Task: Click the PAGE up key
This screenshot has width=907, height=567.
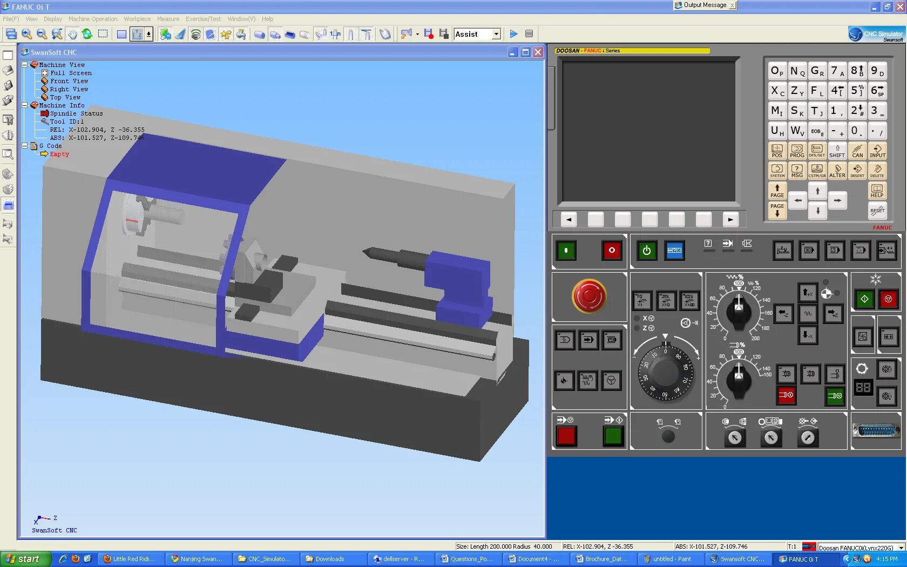Action: pyautogui.click(x=777, y=191)
